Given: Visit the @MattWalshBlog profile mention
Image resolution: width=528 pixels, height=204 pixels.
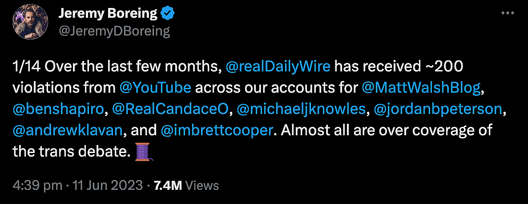Looking at the screenshot, I should click(x=421, y=88).
